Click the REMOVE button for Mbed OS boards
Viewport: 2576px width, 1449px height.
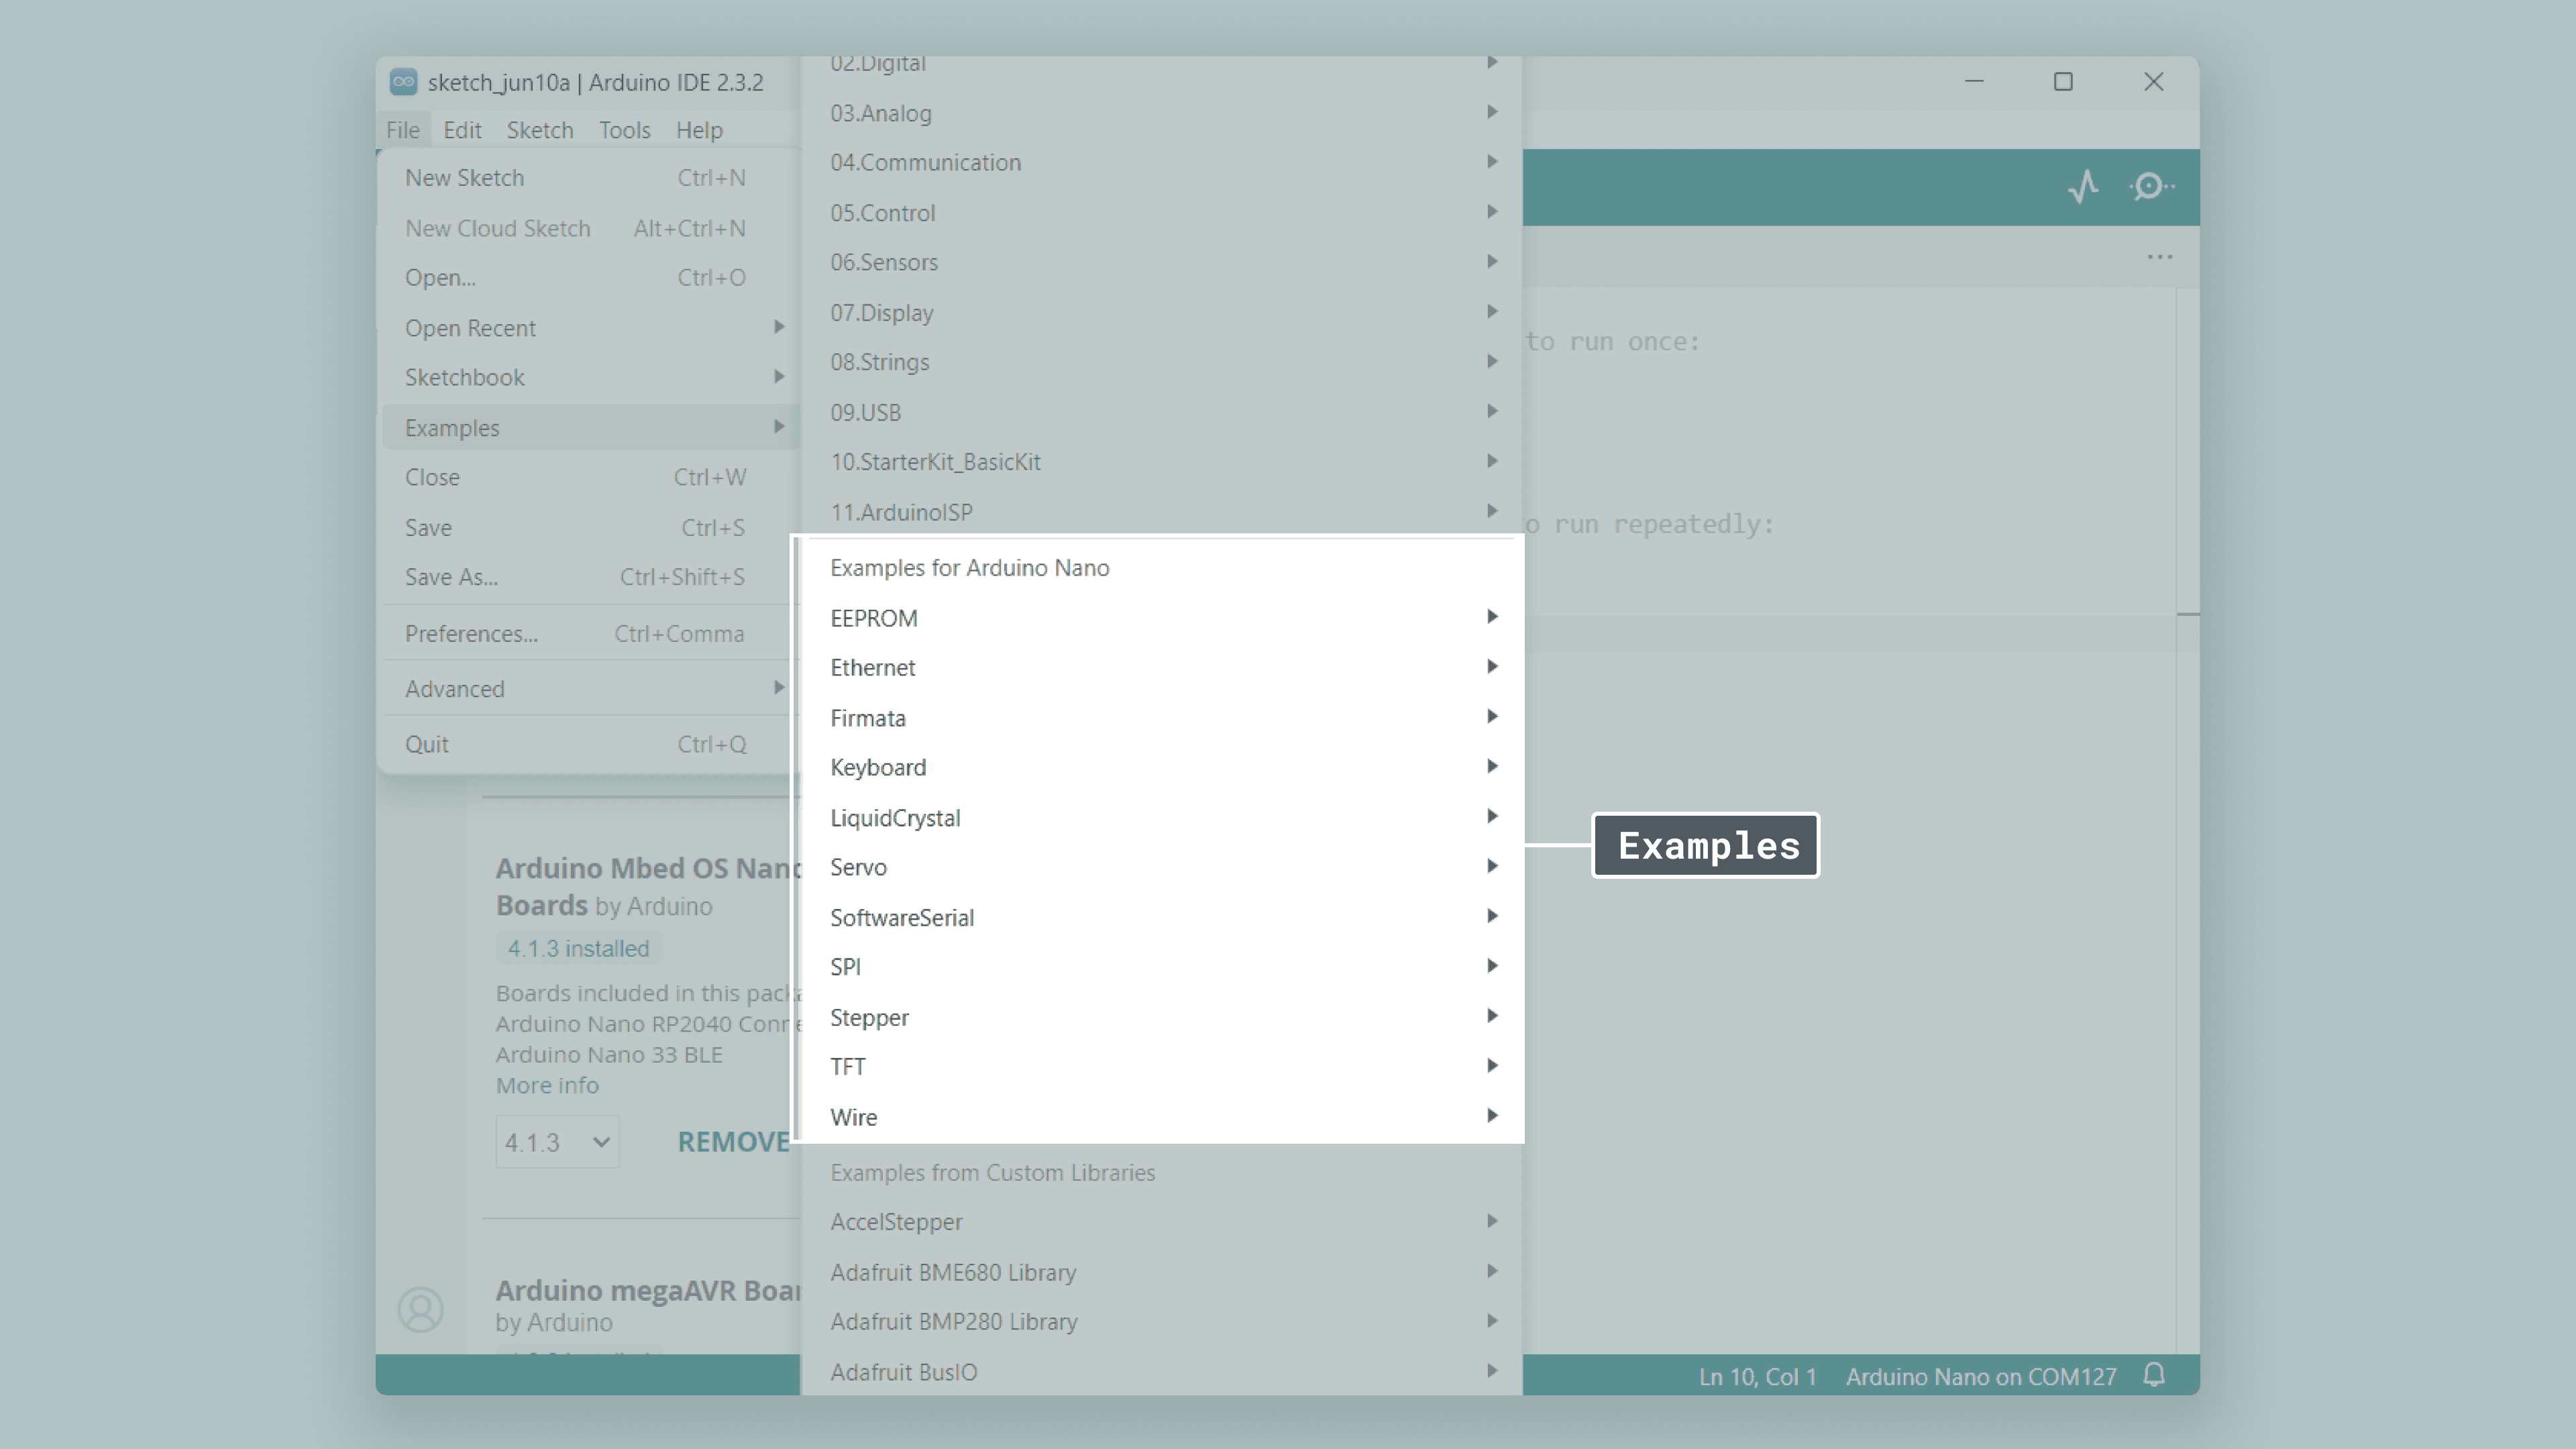pyautogui.click(x=734, y=1142)
